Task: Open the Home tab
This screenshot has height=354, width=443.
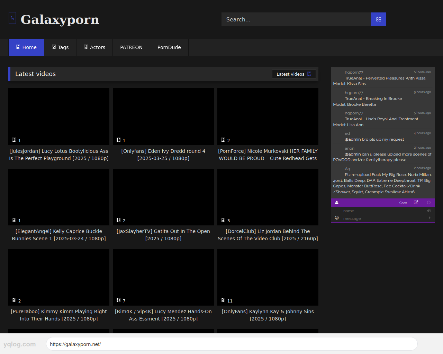Action: click(x=26, y=47)
